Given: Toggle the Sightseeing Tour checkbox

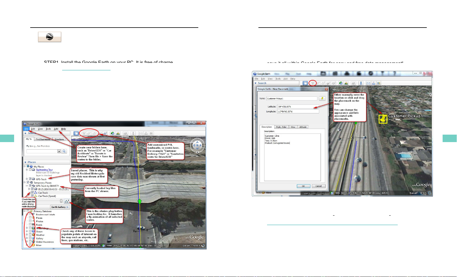Looking at the screenshot, I should [30, 170].
